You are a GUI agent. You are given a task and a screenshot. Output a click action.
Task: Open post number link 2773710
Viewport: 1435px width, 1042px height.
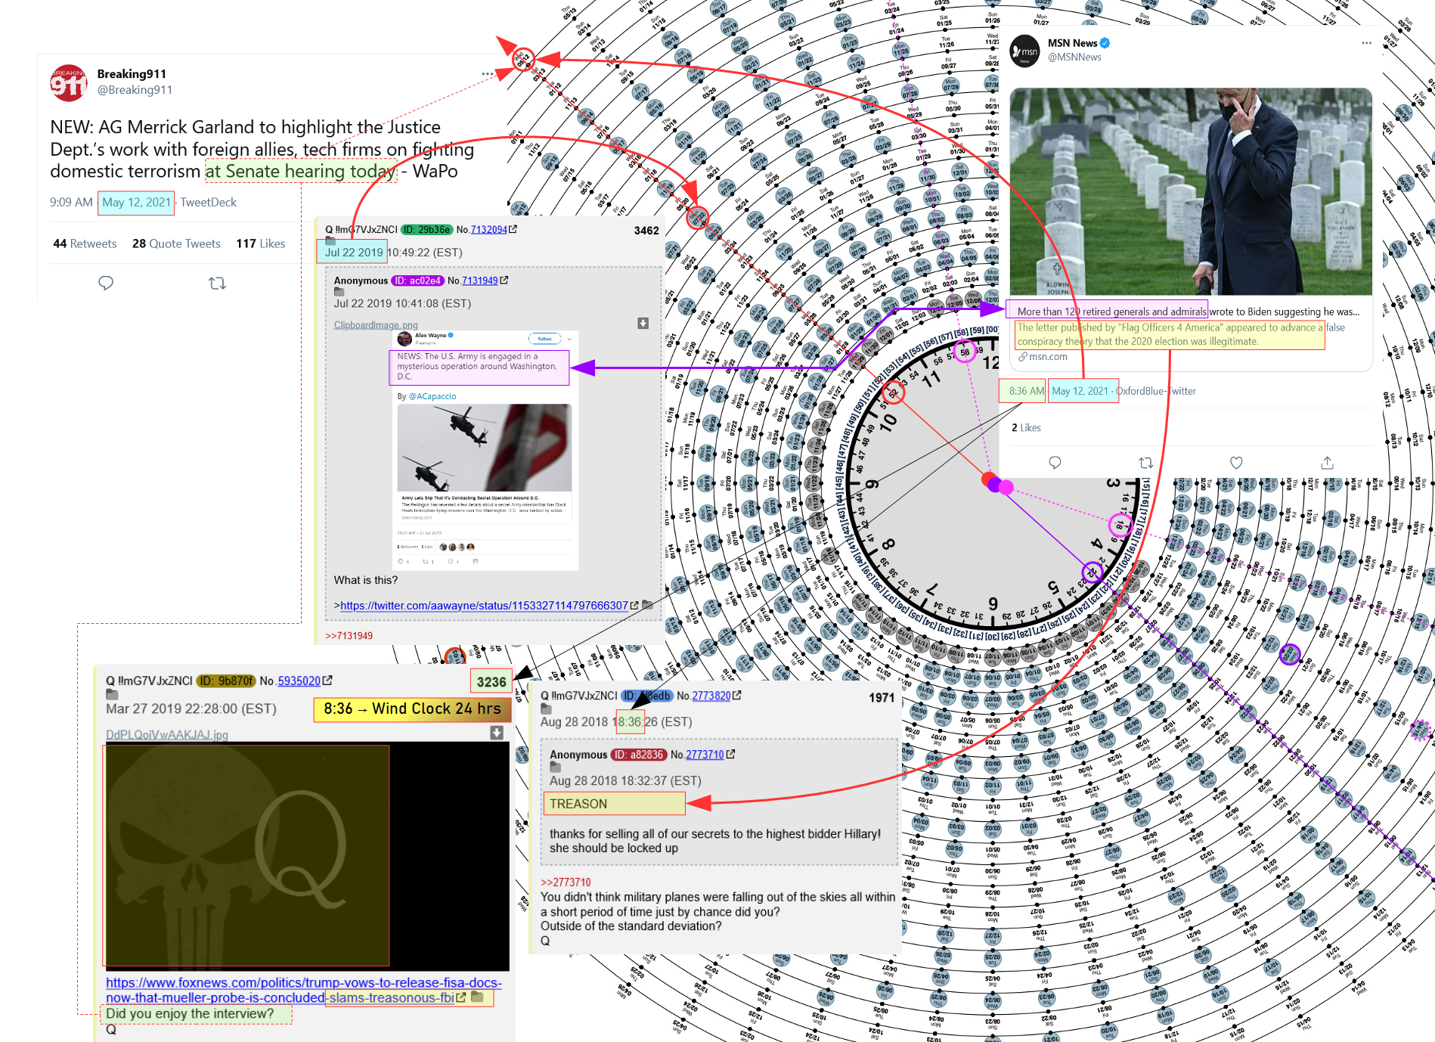(705, 754)
